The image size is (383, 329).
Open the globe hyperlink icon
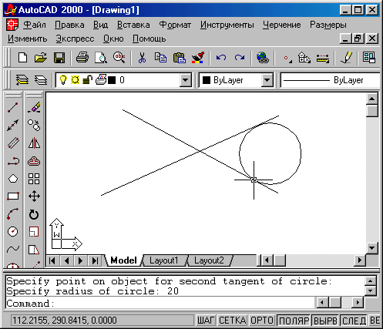[x=263, y=58]
